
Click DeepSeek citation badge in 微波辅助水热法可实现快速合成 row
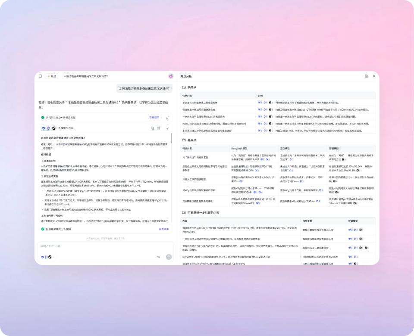(x=260, y=109)
